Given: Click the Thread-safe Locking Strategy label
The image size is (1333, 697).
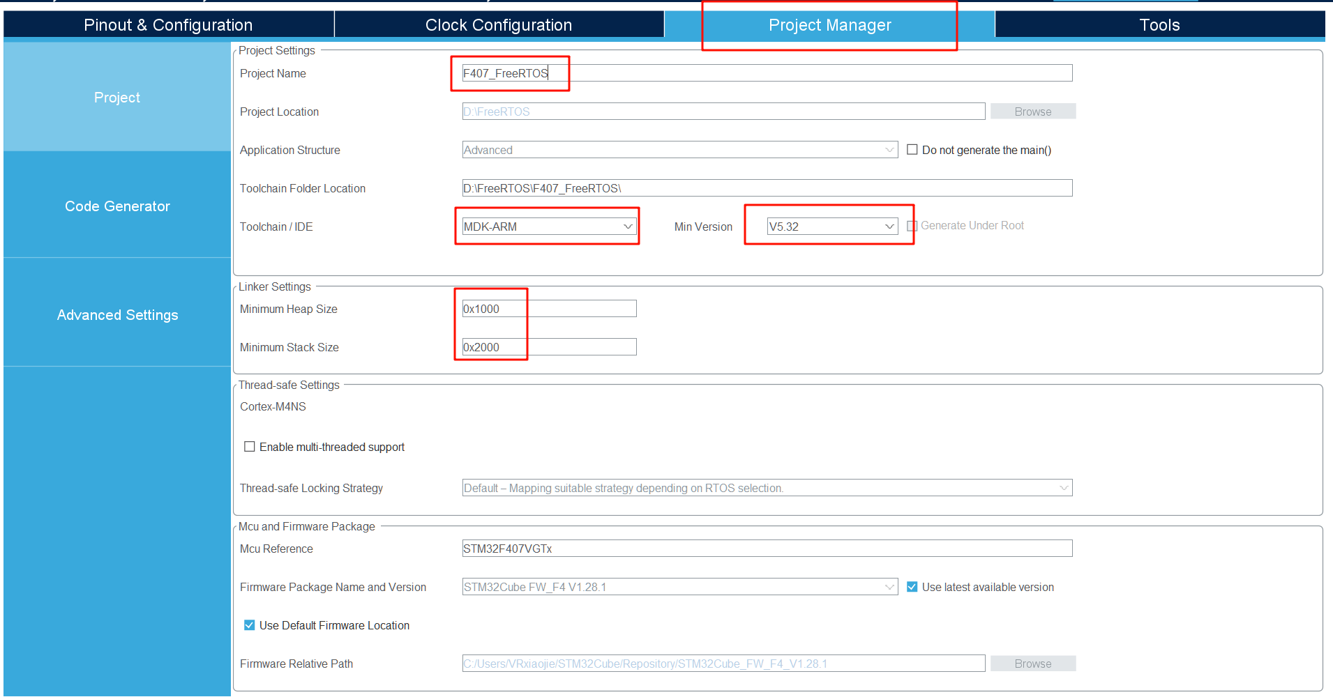Looking at the screenshot, I should (x=311, y=488).
